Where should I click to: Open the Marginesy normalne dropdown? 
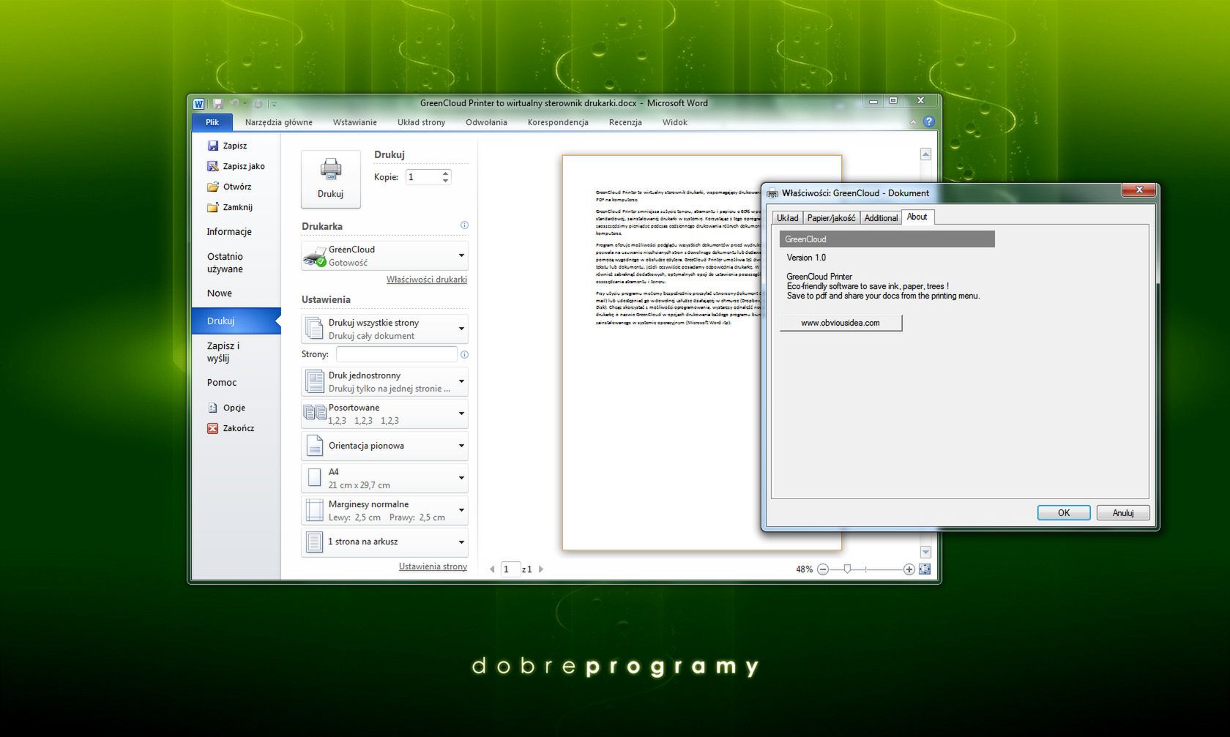coord(384,510)
